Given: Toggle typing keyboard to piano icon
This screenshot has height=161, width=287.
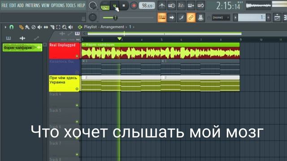Looking at the screenshot, I should pos(162,17).
